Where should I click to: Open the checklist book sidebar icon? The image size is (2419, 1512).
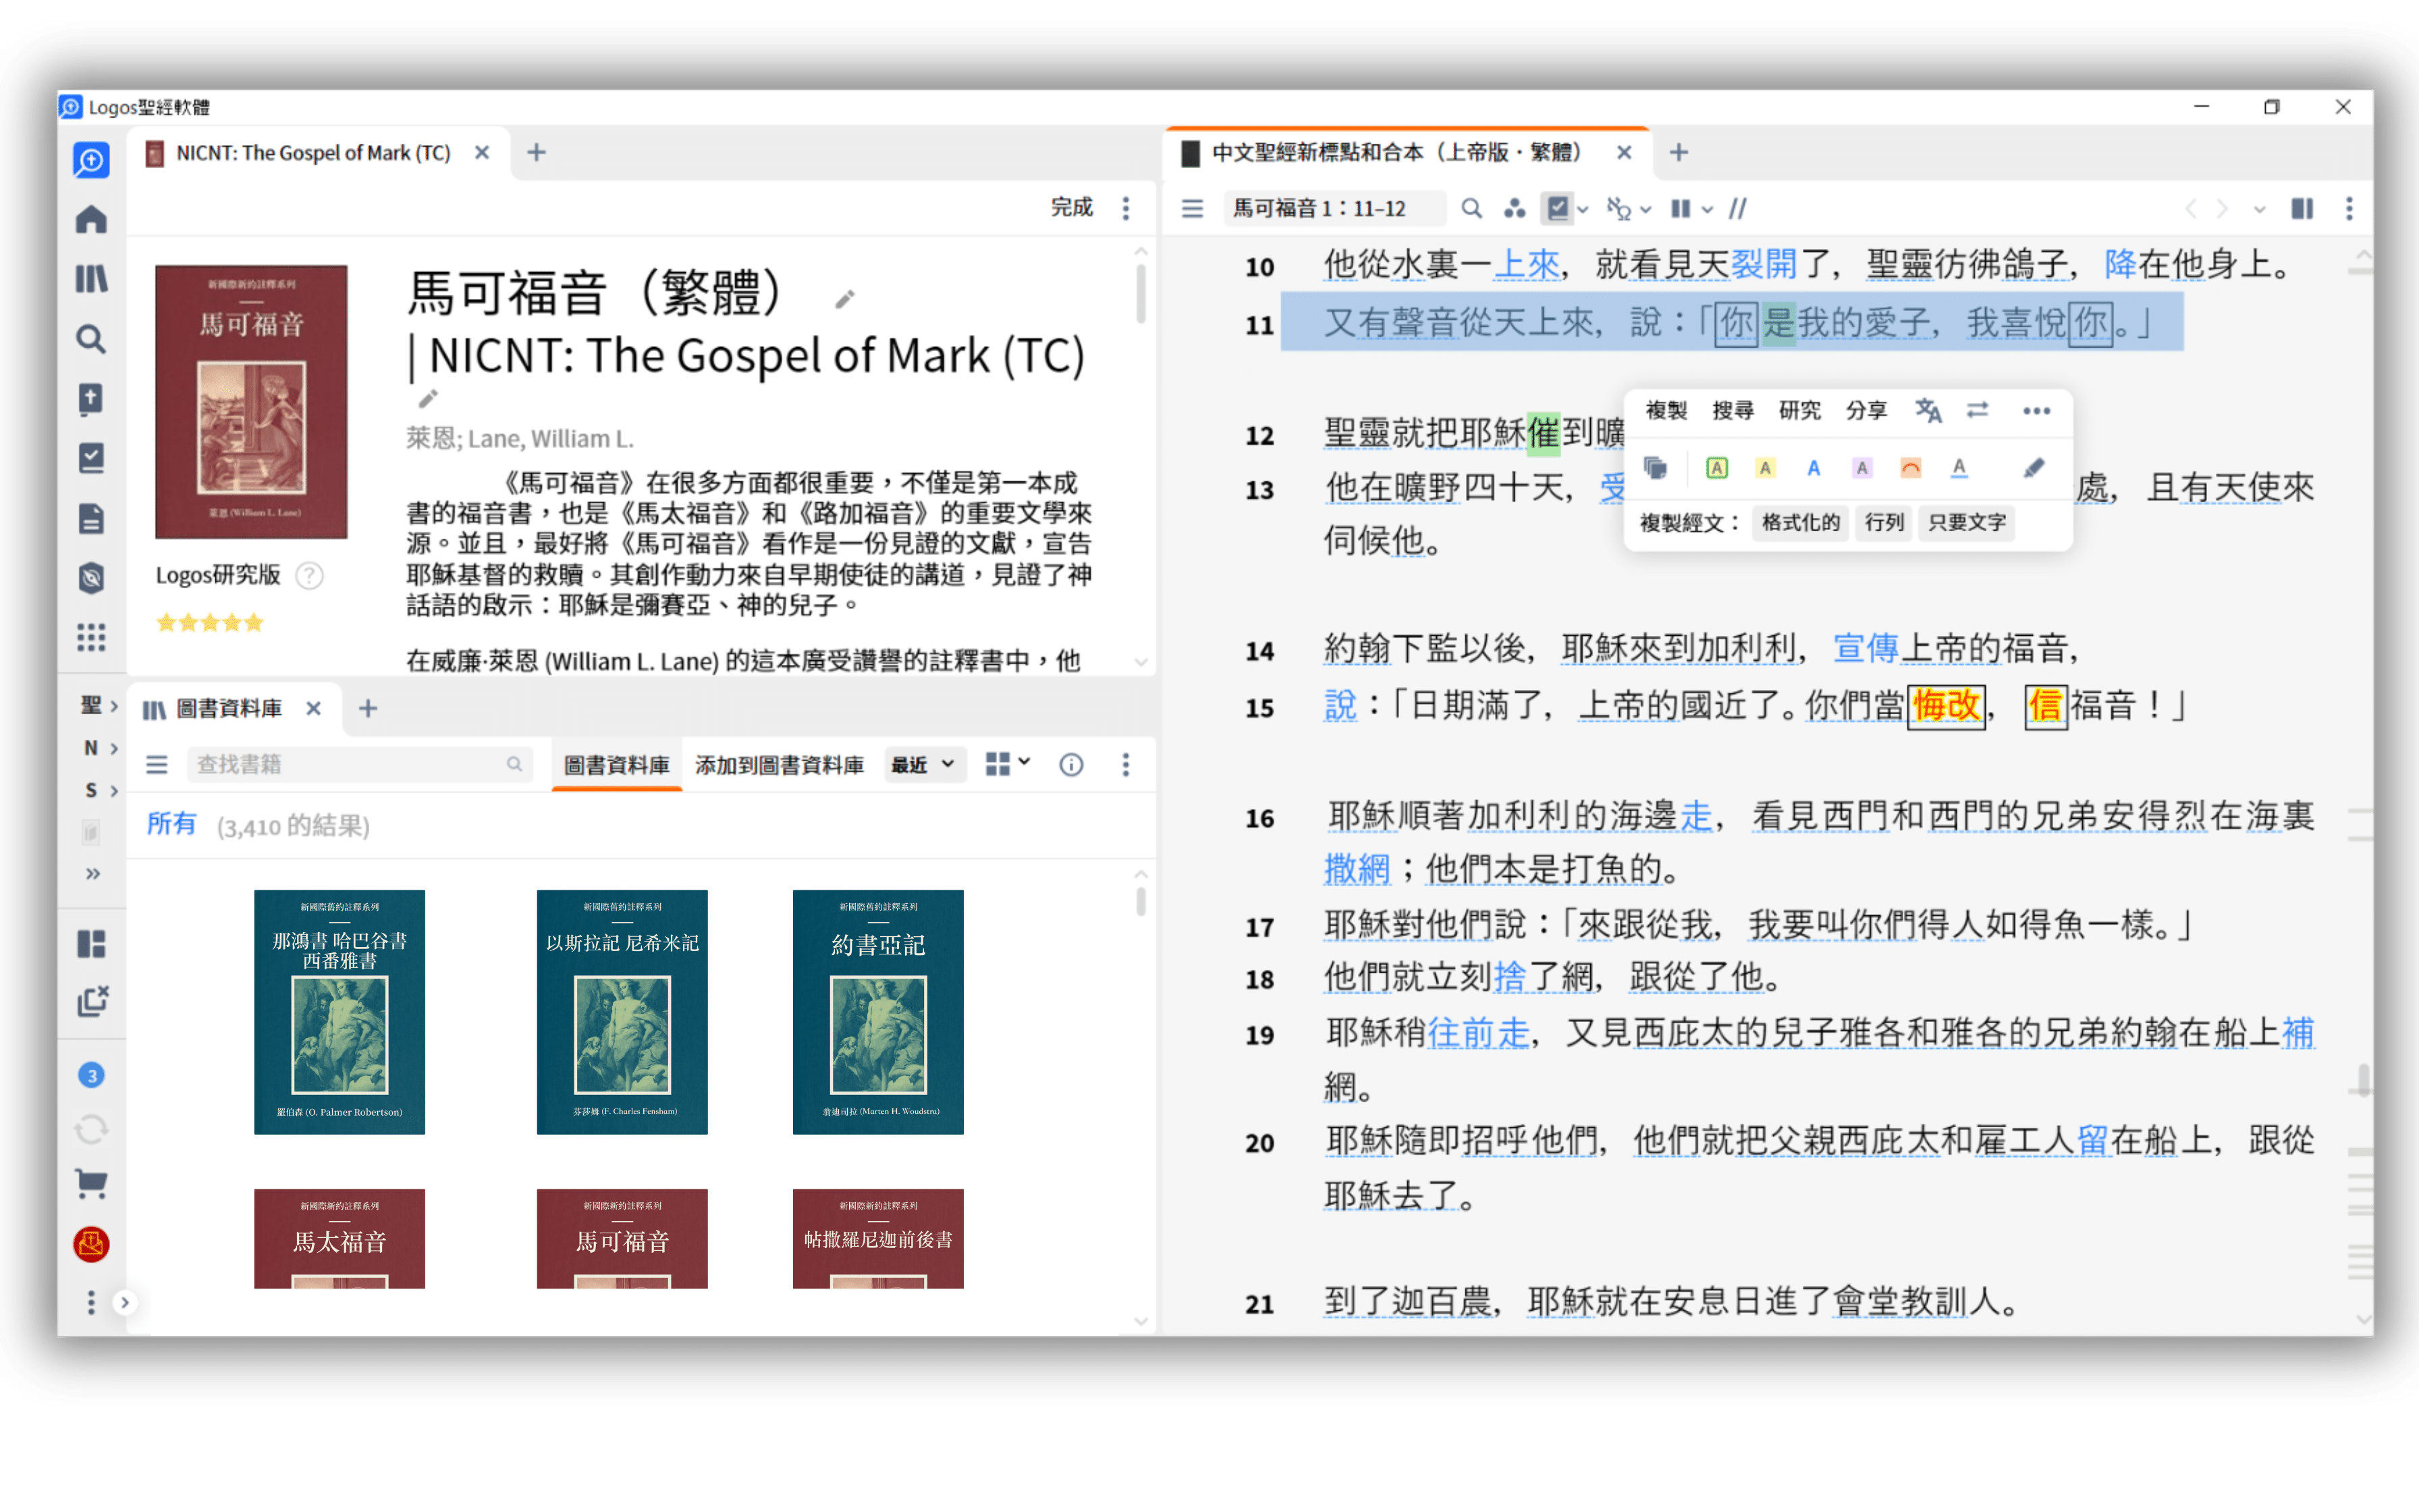(x=91, y=458)
